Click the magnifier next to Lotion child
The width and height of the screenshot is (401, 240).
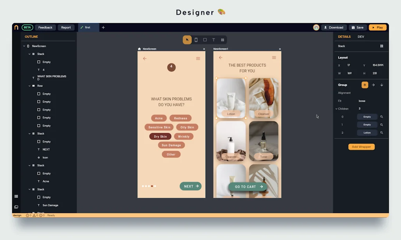[382, 133]
